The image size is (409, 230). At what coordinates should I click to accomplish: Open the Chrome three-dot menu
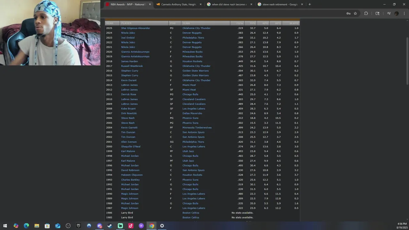404,13
